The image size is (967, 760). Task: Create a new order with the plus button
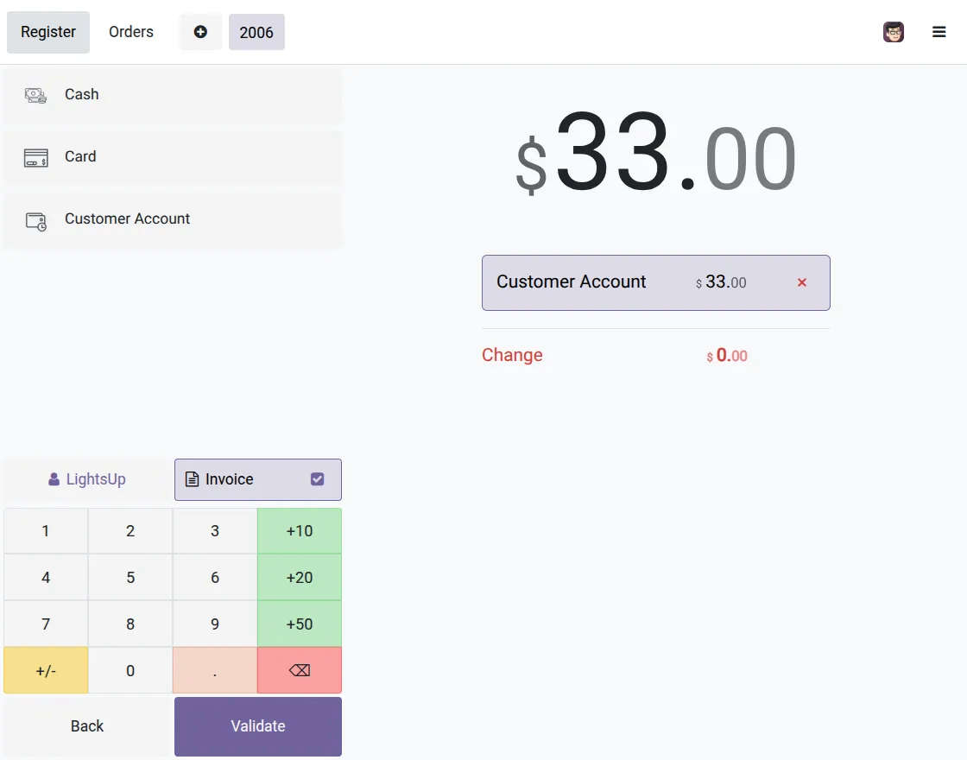(x=199, y=32)
